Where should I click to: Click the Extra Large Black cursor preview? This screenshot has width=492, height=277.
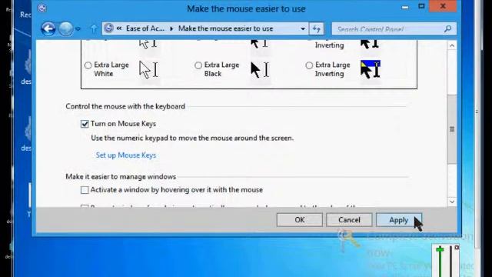260,69
